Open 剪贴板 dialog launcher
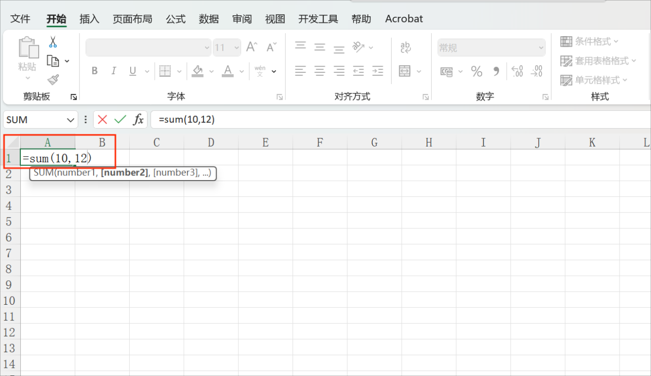 pyautogui.click(x=74, y=97)
